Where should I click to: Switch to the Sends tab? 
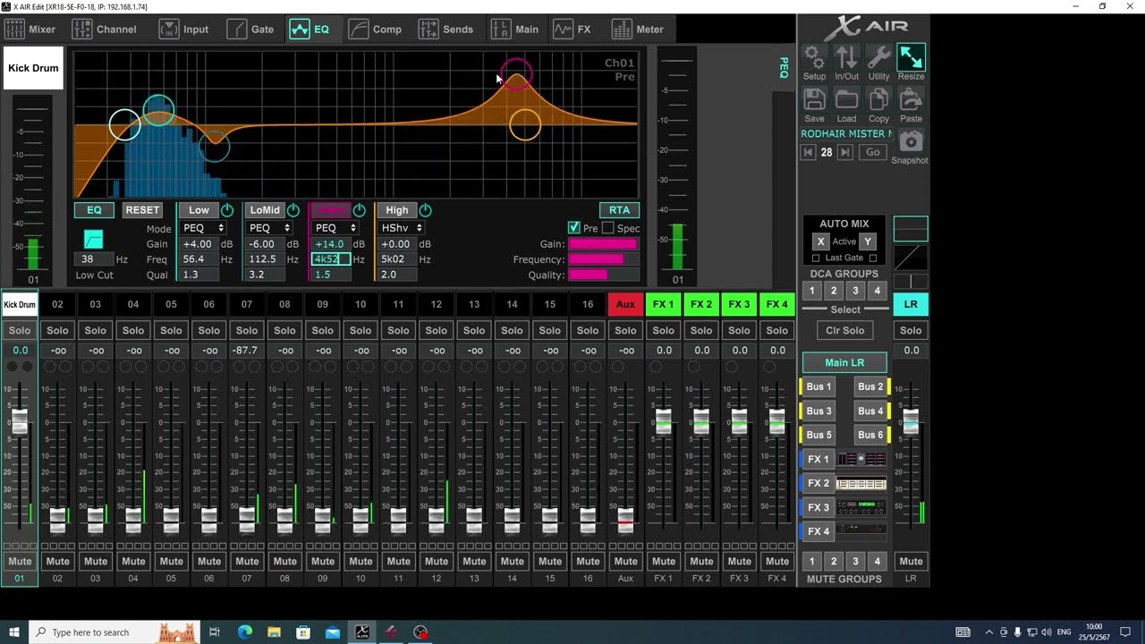pyautogui.click(x=446, y=30)
